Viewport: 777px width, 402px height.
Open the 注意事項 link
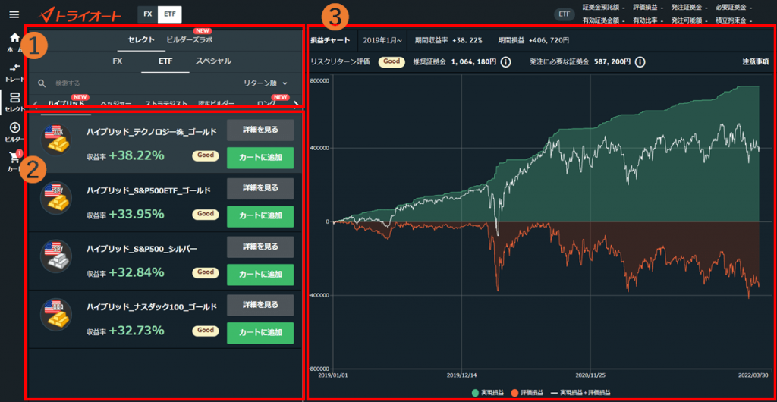pos(755,62)
